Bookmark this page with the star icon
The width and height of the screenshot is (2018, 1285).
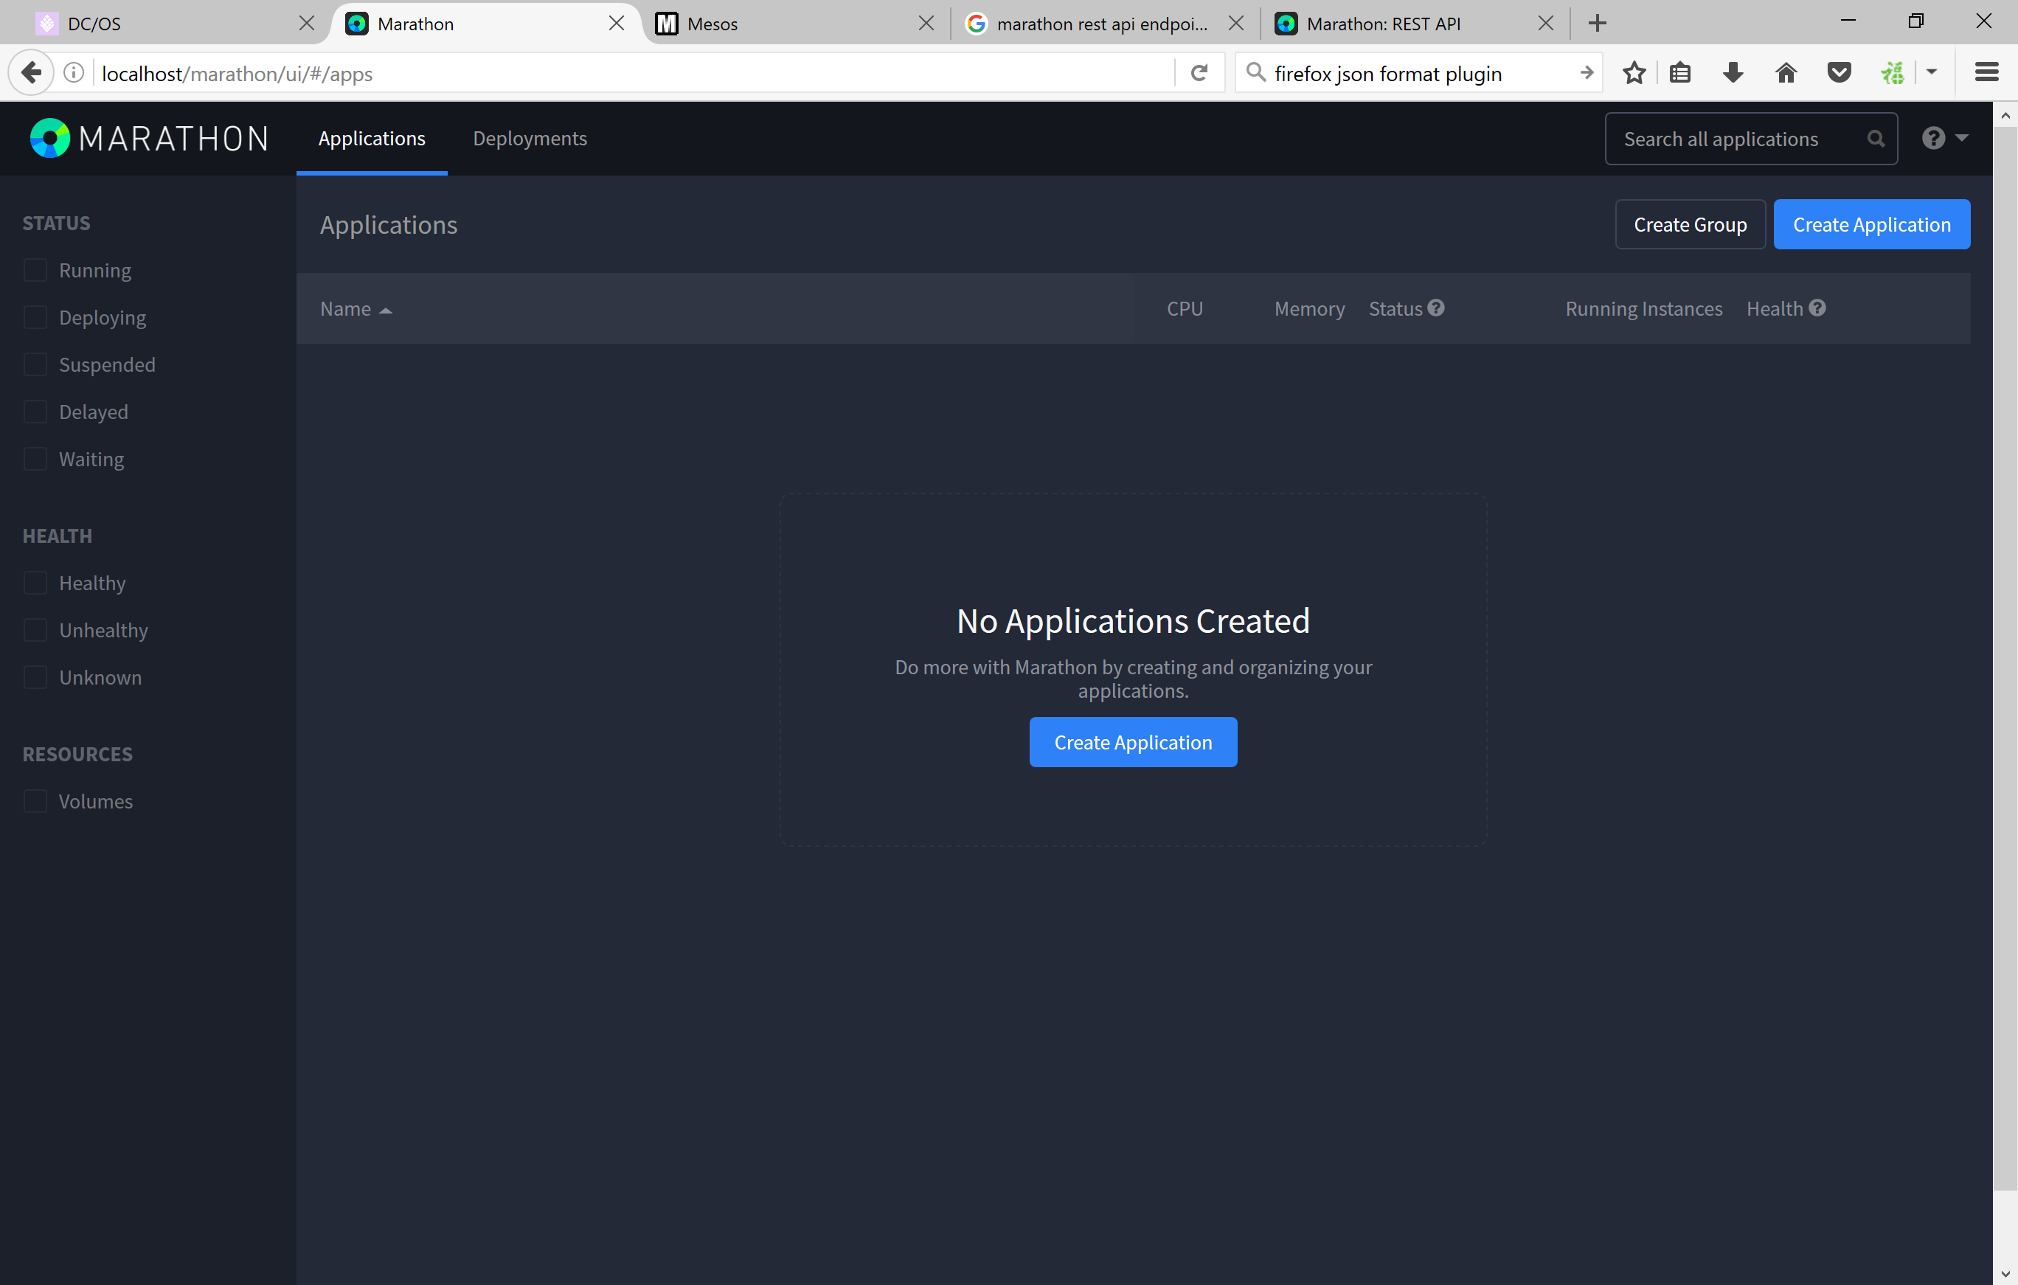coord(1633,73)
